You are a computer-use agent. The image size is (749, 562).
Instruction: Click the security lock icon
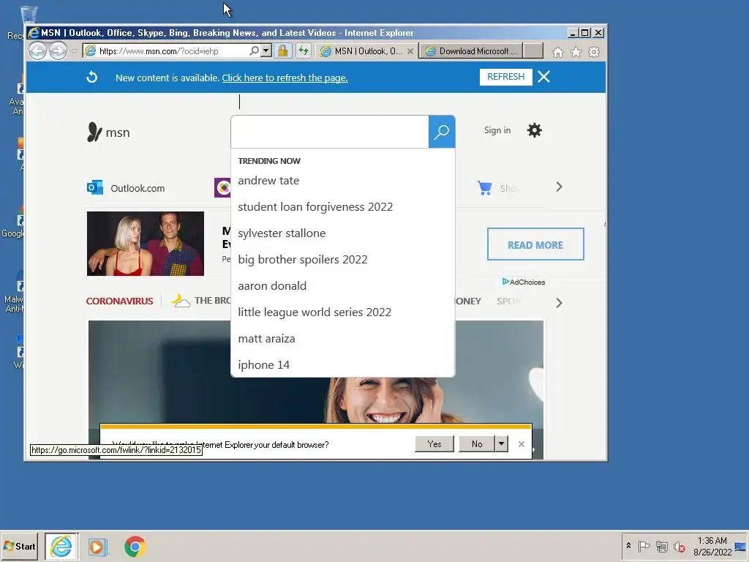283,50
